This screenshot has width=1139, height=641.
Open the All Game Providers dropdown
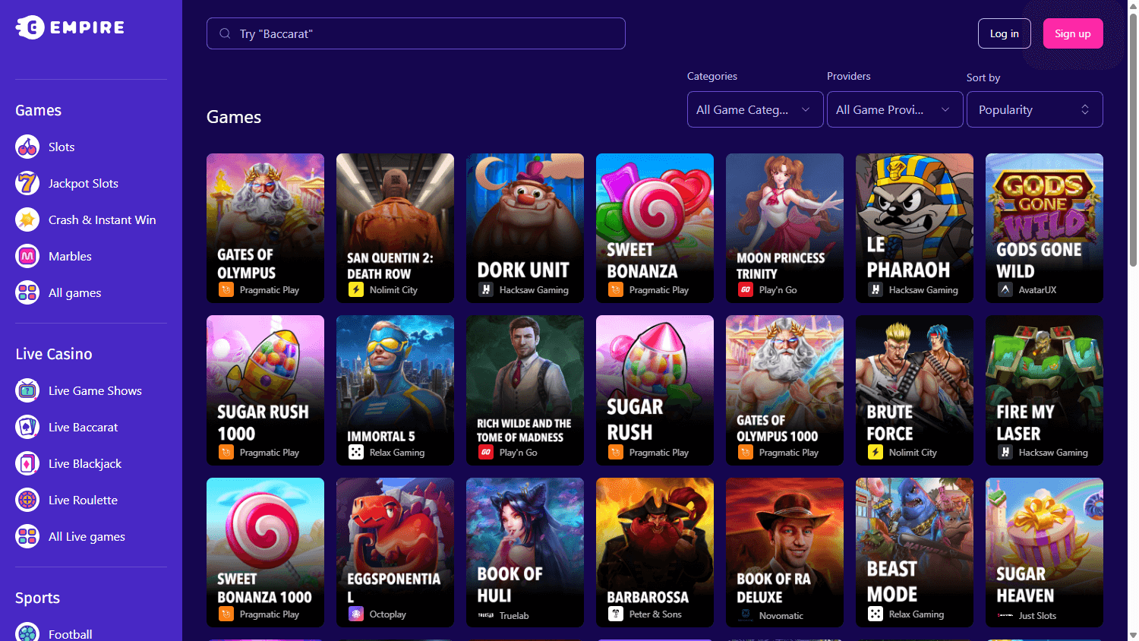[895, 109]
